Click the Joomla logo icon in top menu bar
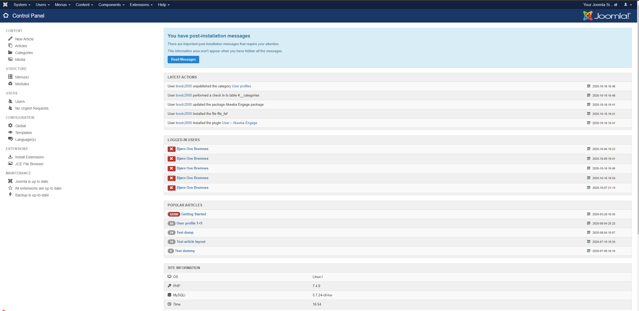The height and width of the screenshot is (311, 639). (x=5, y=4)
